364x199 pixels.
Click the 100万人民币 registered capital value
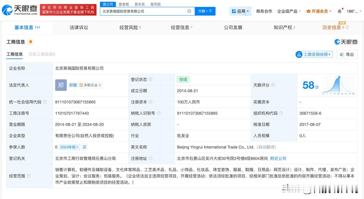pos(189,102)
